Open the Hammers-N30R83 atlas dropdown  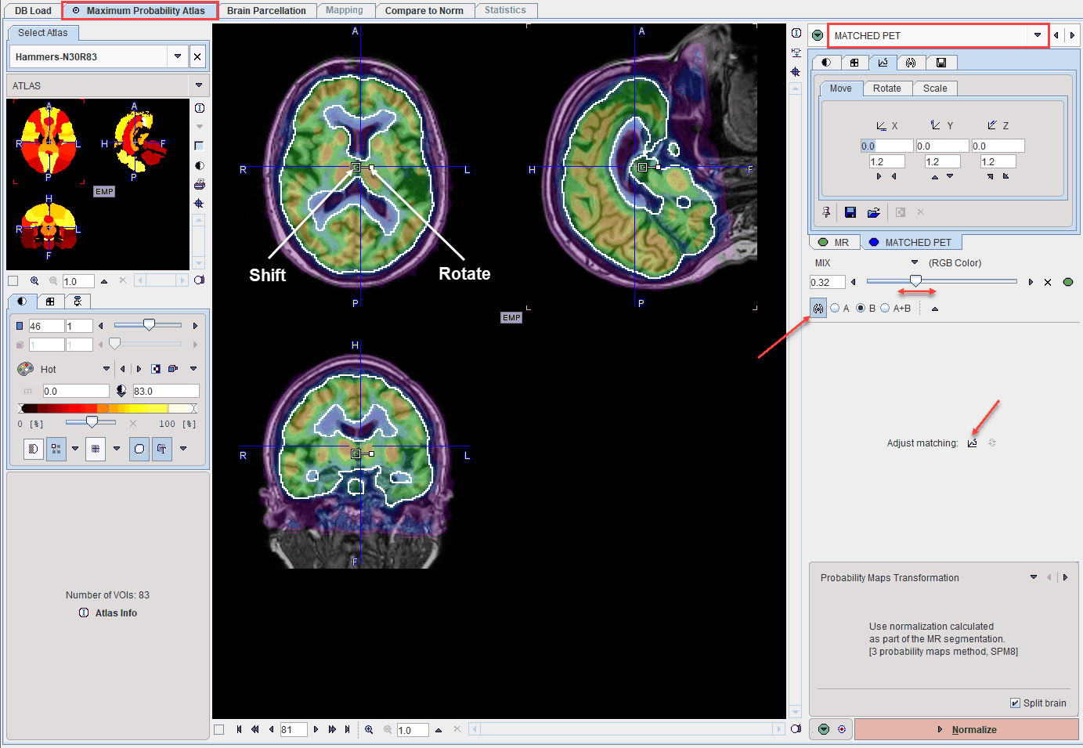(178, 56)
